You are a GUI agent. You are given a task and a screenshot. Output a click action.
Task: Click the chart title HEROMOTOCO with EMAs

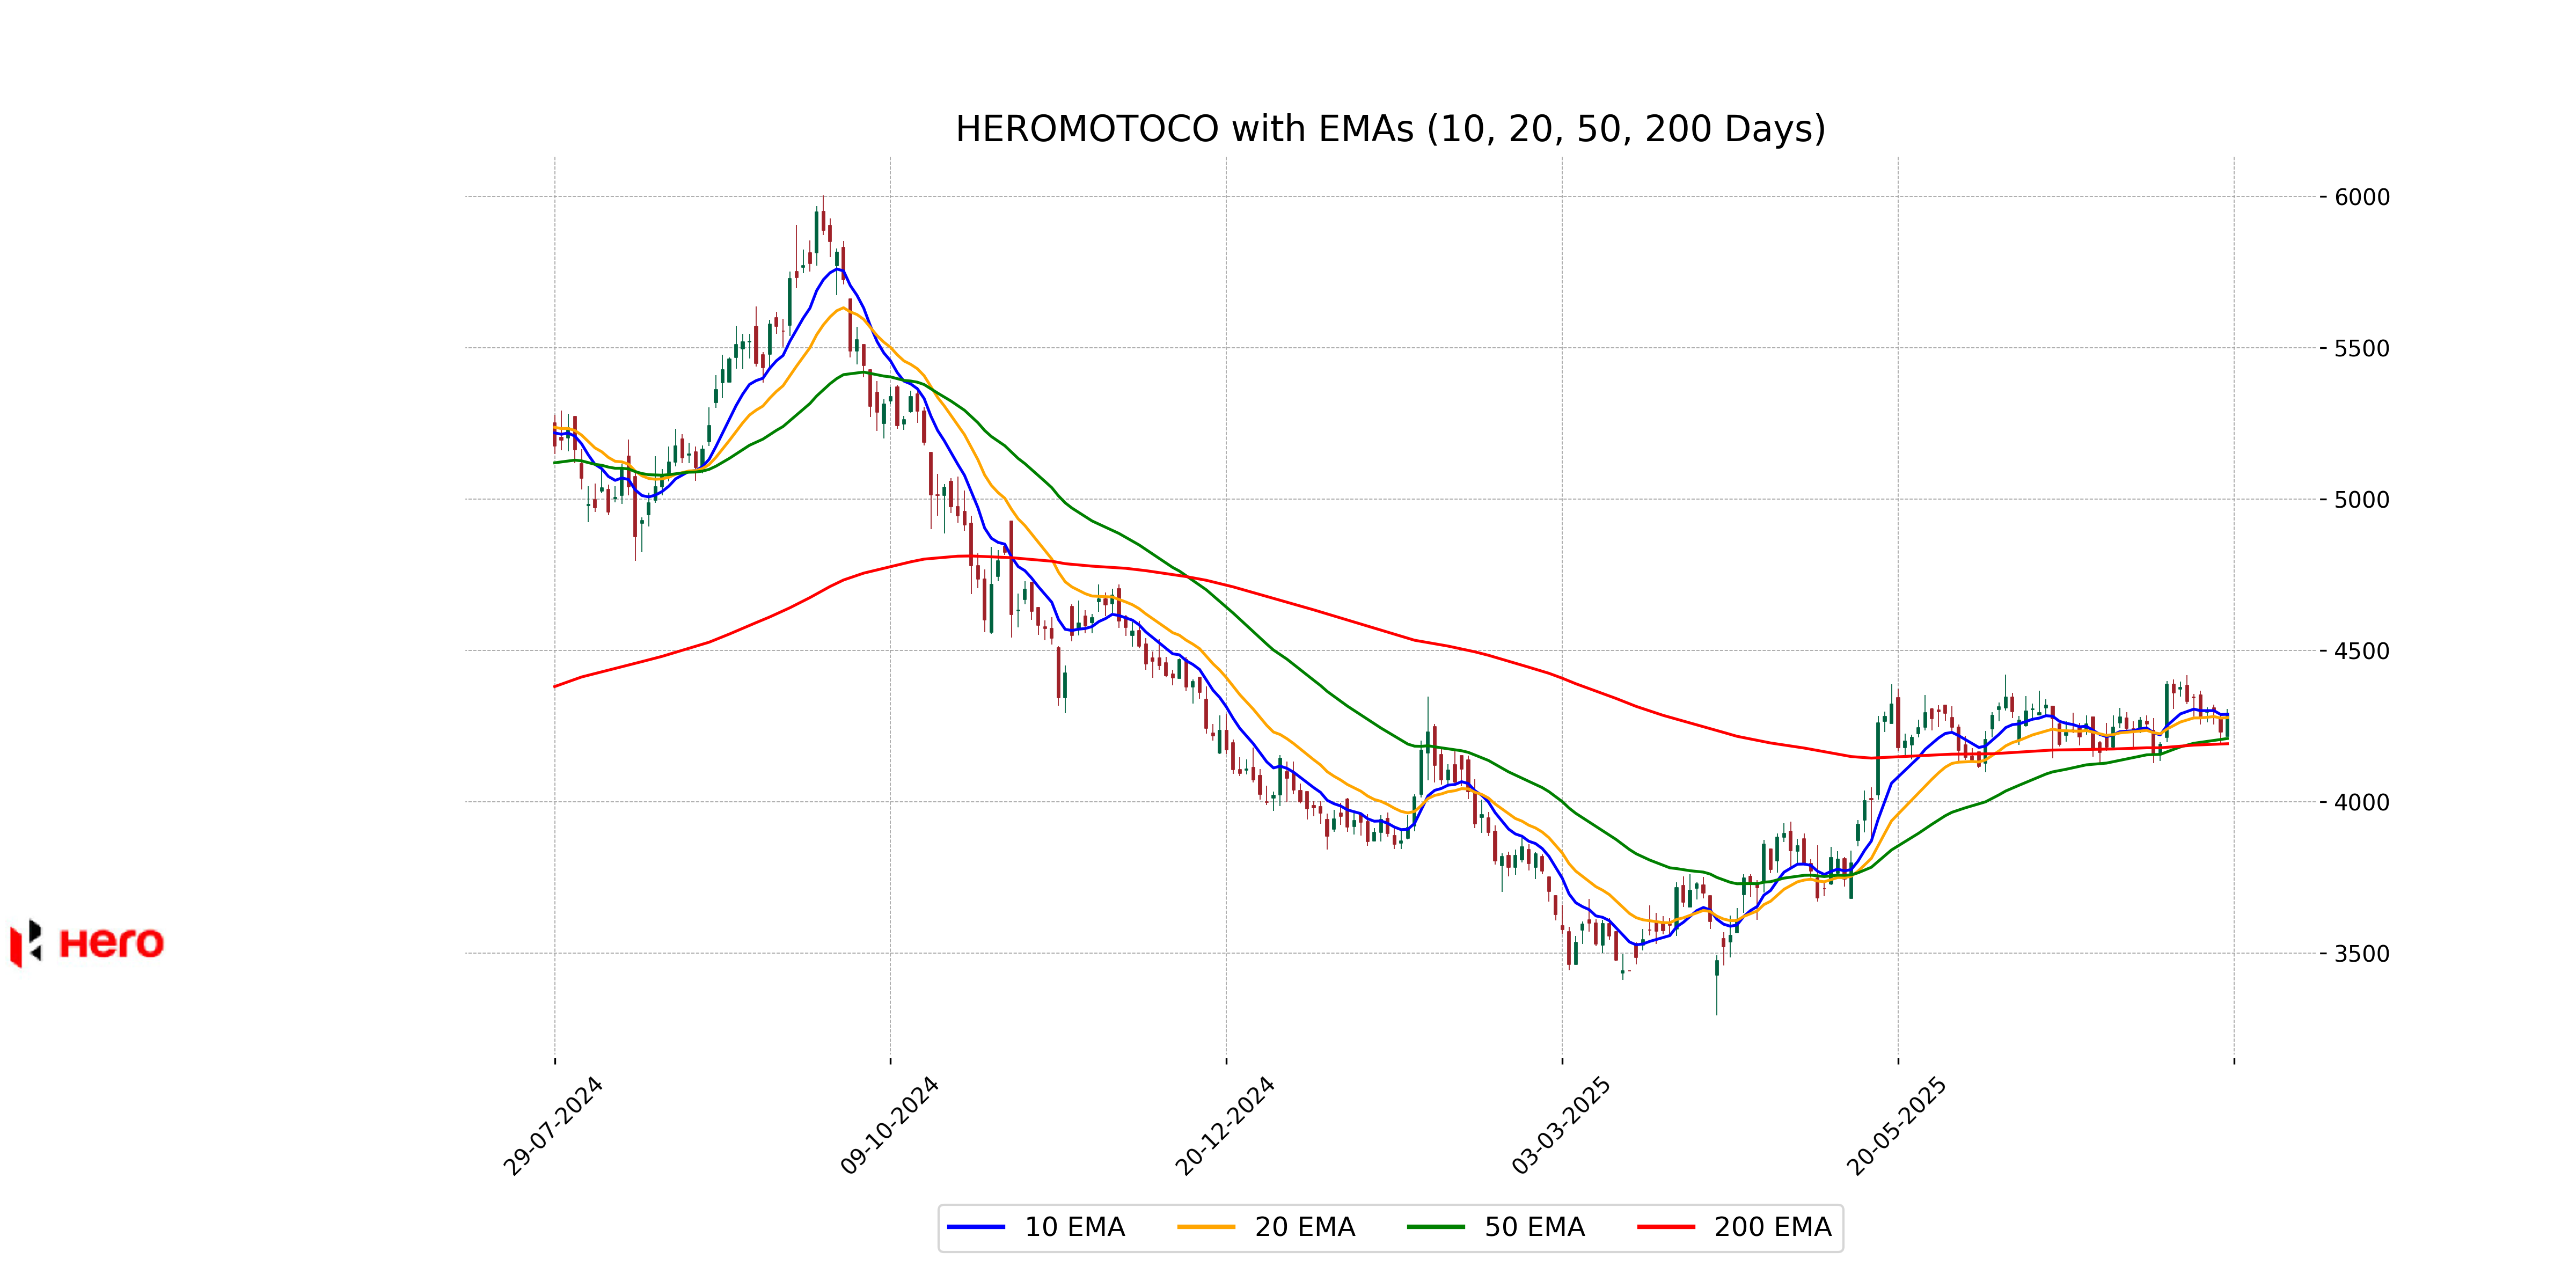point(1390,129)
